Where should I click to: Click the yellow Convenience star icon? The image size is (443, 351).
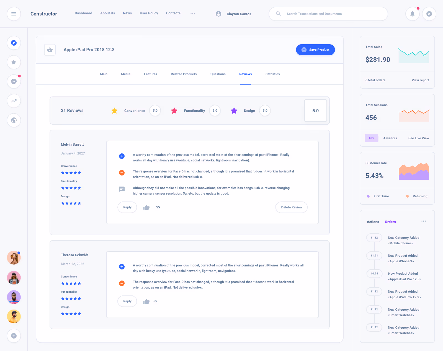[114, 111]
